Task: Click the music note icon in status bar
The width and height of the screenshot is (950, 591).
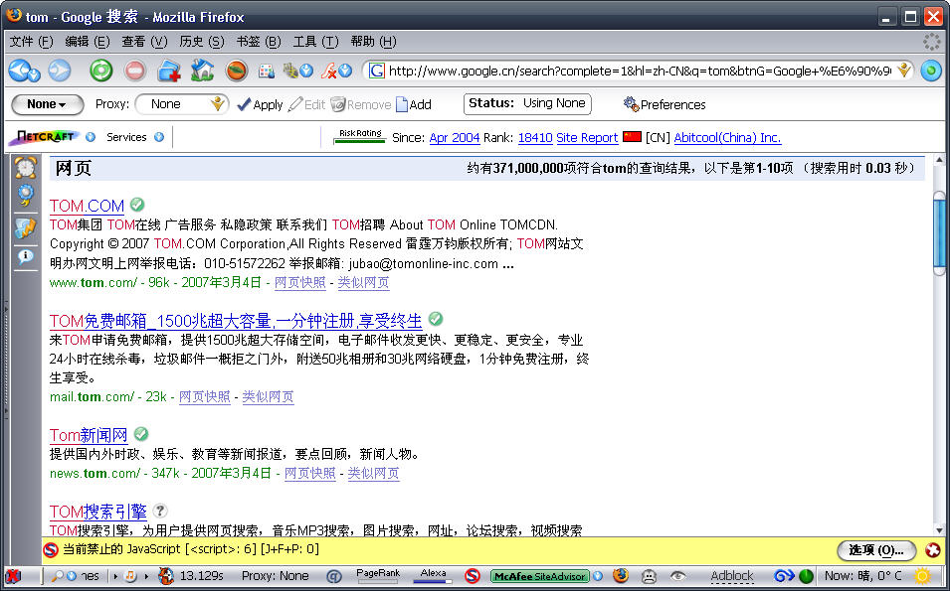Action: 130,576
